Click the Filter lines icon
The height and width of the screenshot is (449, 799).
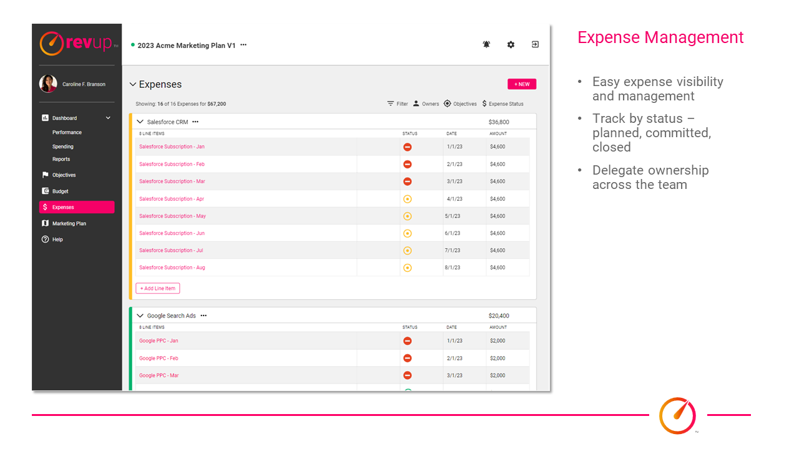point(391,104)
